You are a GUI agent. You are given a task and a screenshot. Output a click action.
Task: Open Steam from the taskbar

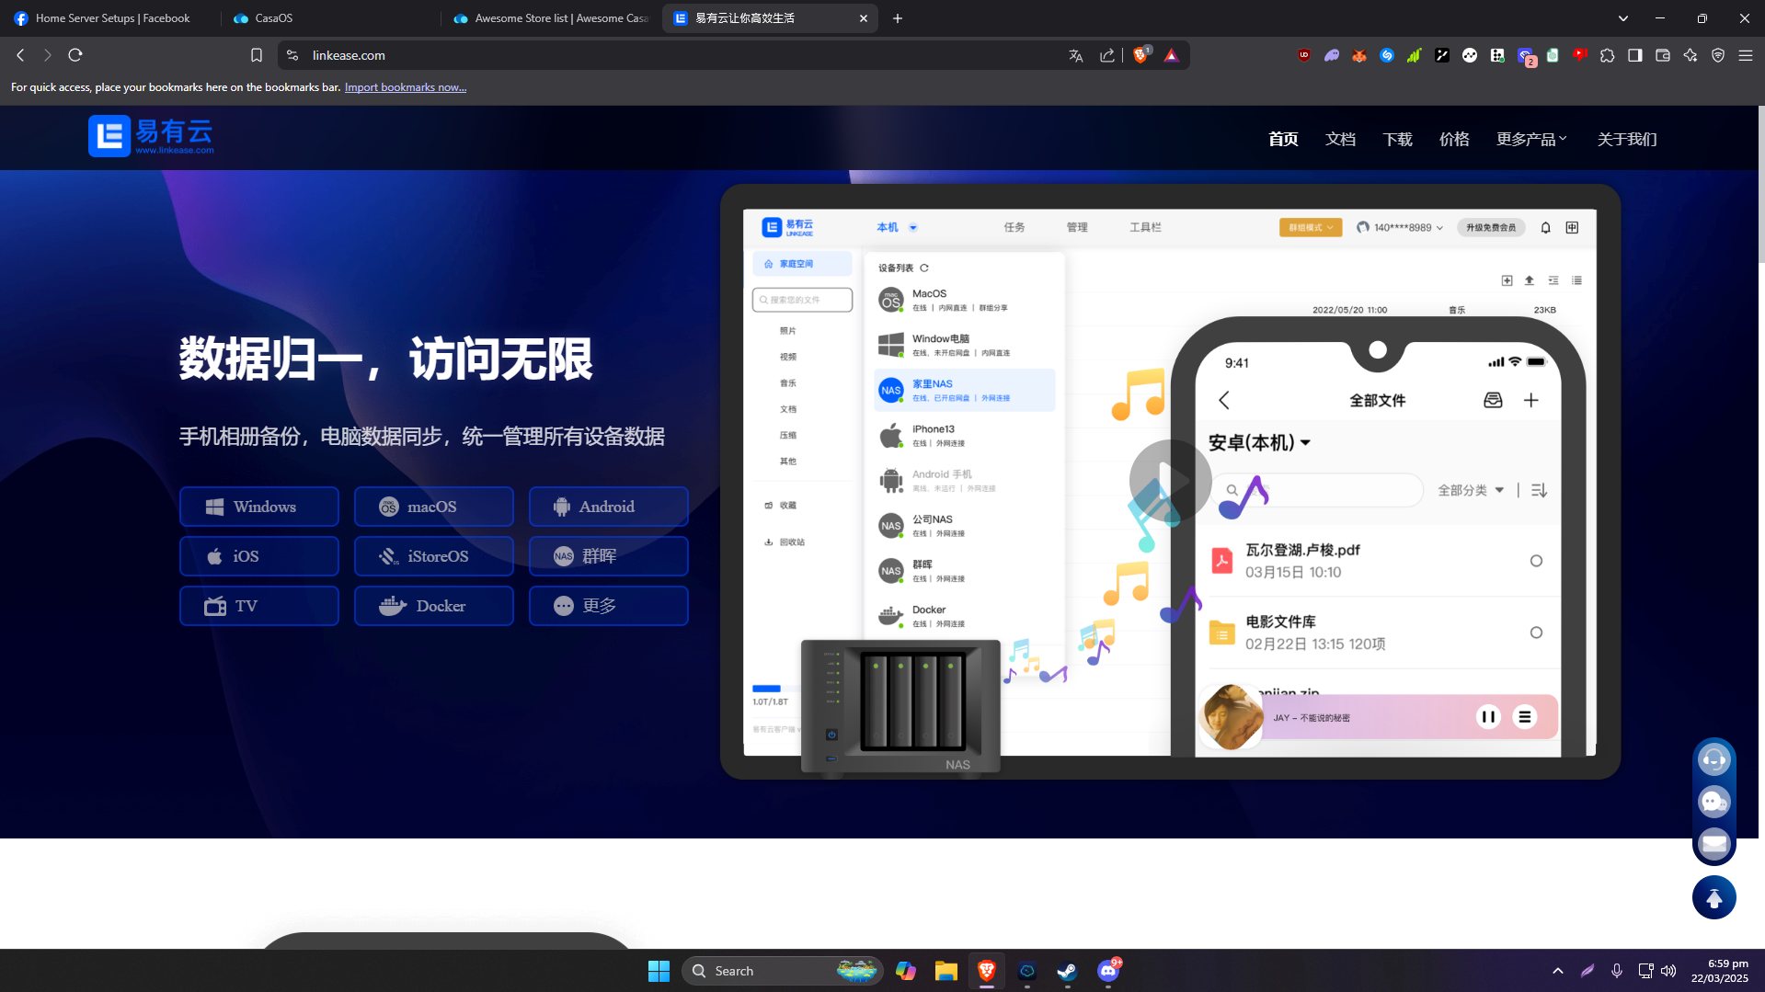[x=1067, y=971]
